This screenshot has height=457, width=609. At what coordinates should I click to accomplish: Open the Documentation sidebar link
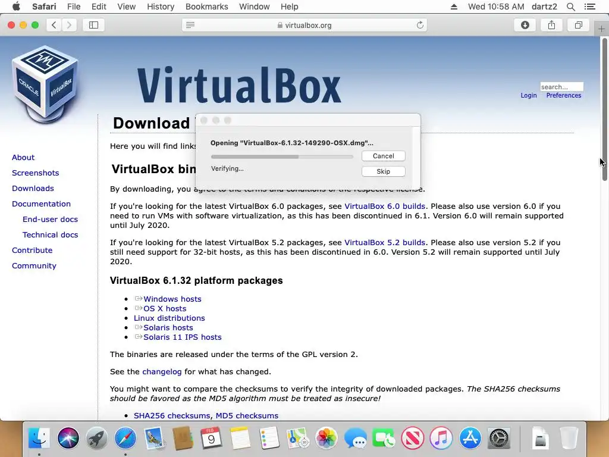click(41, 204)
